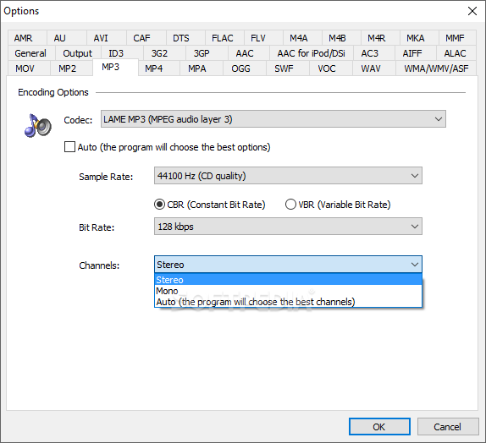Switch to the CAF tab
486x443 pixels.
coord(146,38)
